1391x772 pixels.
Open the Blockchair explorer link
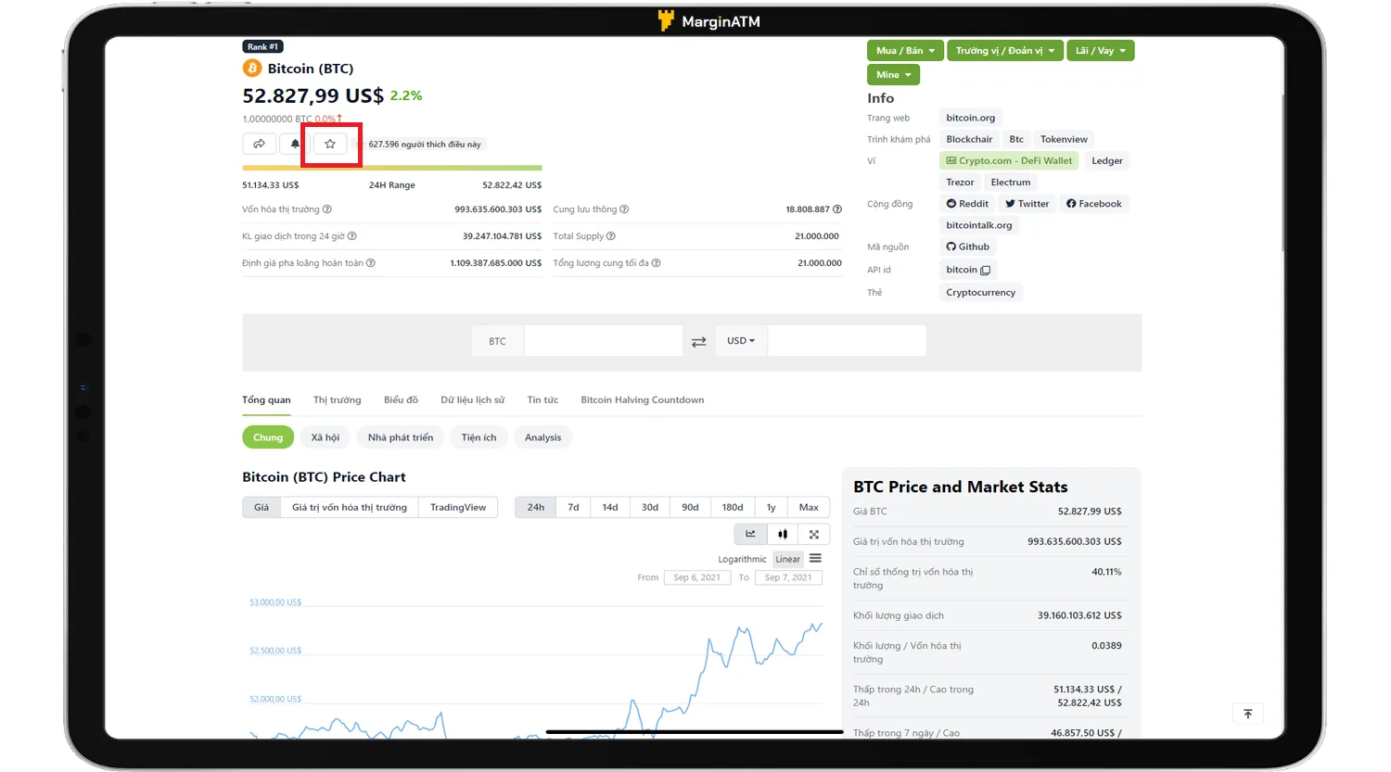[969, 139]
